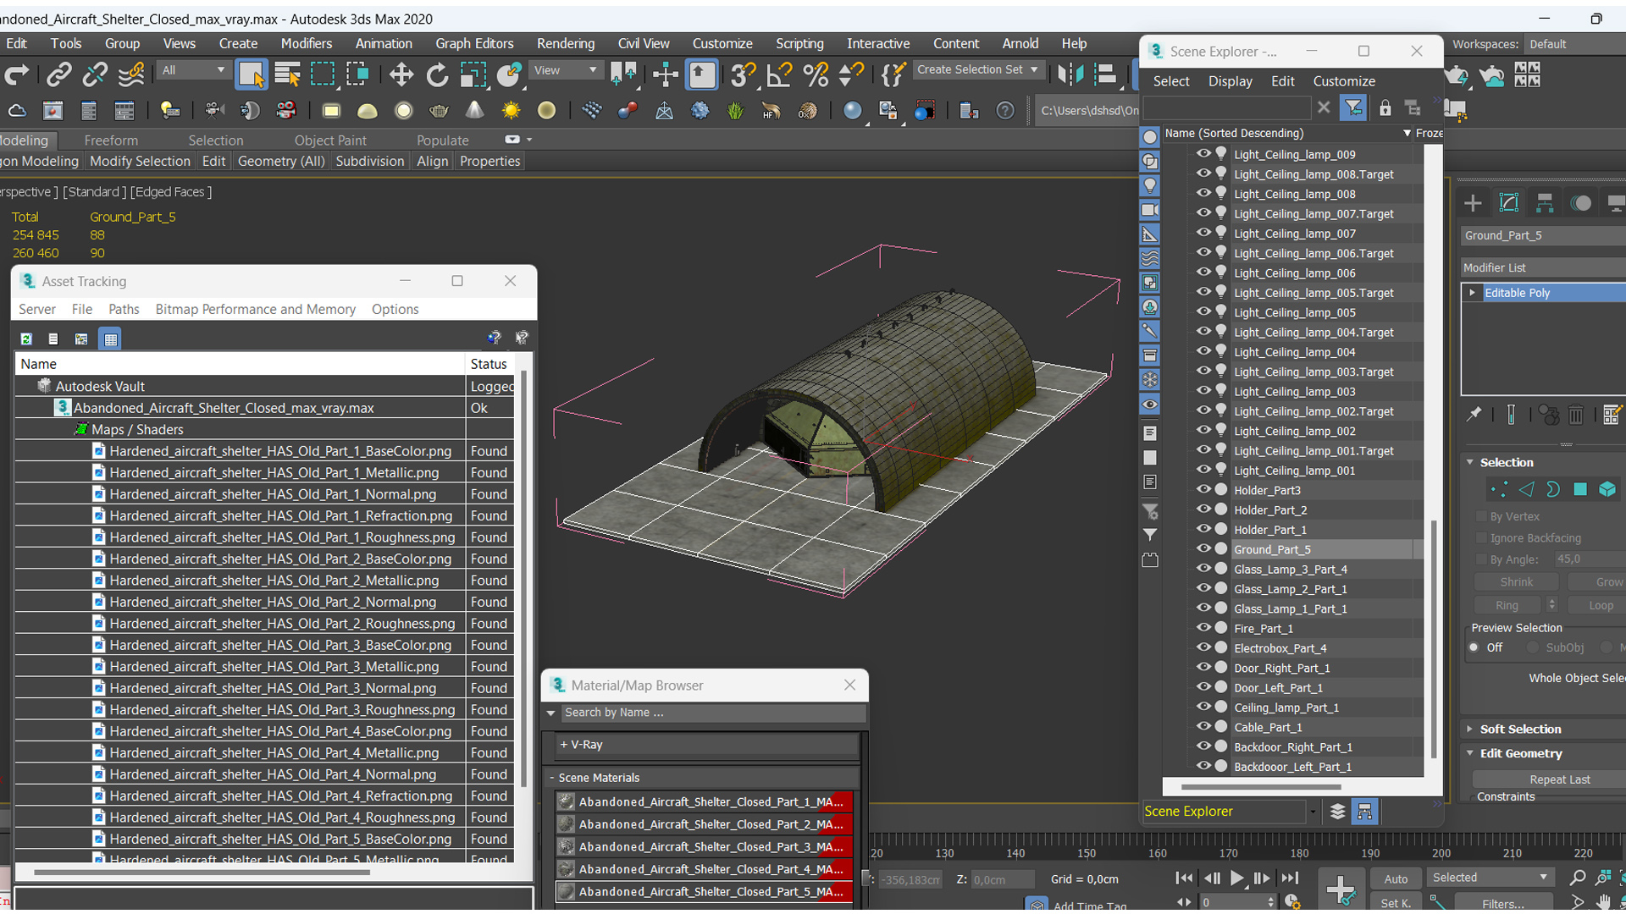Enable the By Vertex checkbox
Viewport: 1626px width, 914px height.
(1482, 516)
